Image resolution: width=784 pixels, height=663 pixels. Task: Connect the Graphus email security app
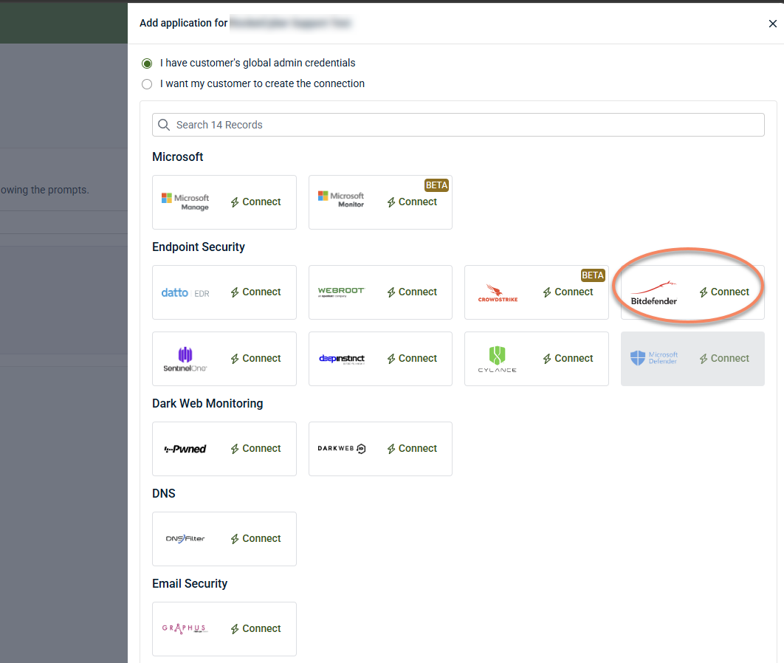pyautogui.click(x=255, y=628)
